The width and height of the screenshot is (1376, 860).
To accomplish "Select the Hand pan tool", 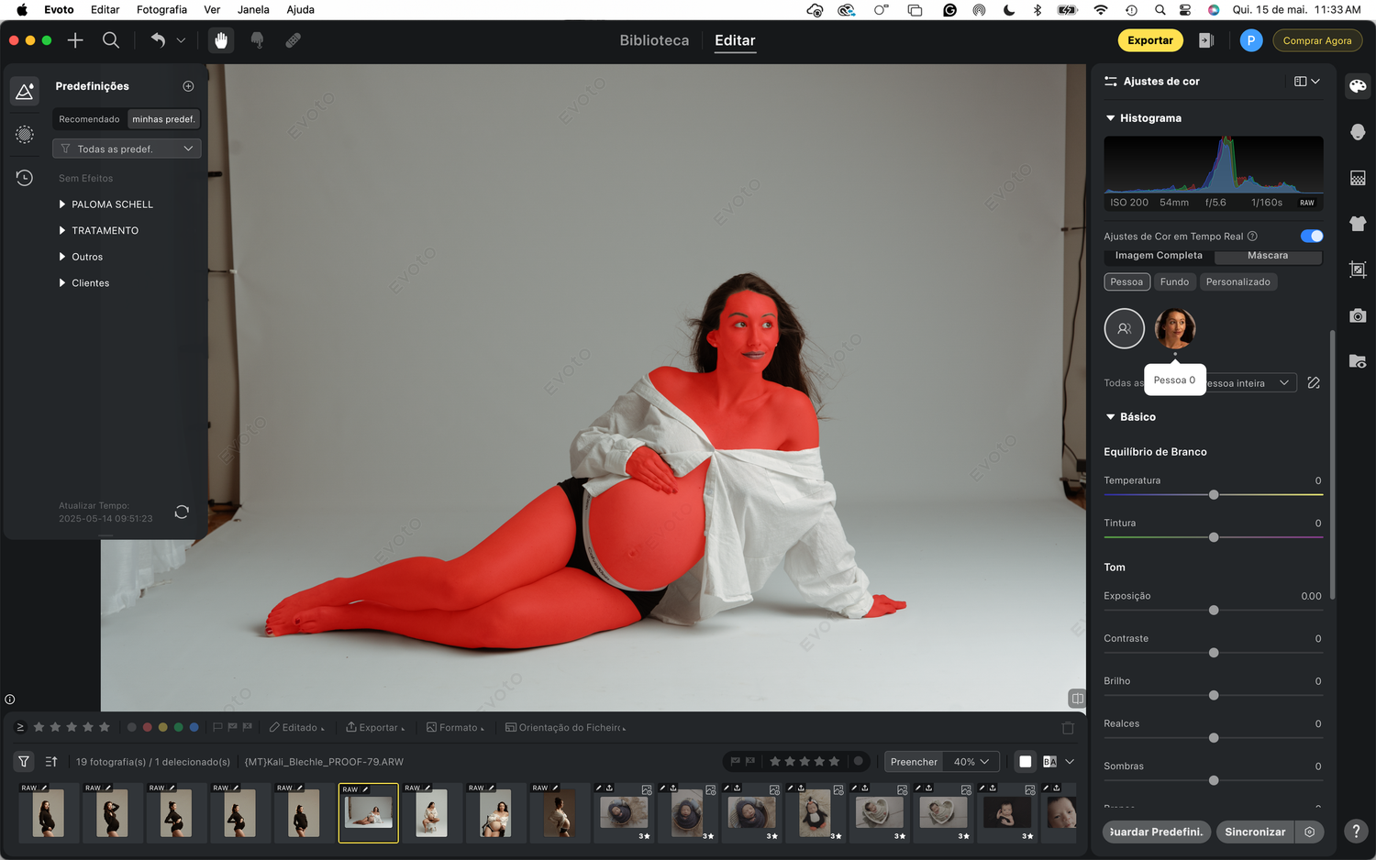I will (221, 40).
